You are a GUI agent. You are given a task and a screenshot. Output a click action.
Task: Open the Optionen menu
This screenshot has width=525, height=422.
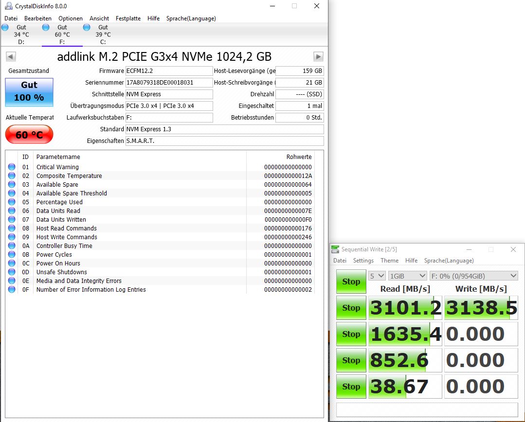click(71, 18)
